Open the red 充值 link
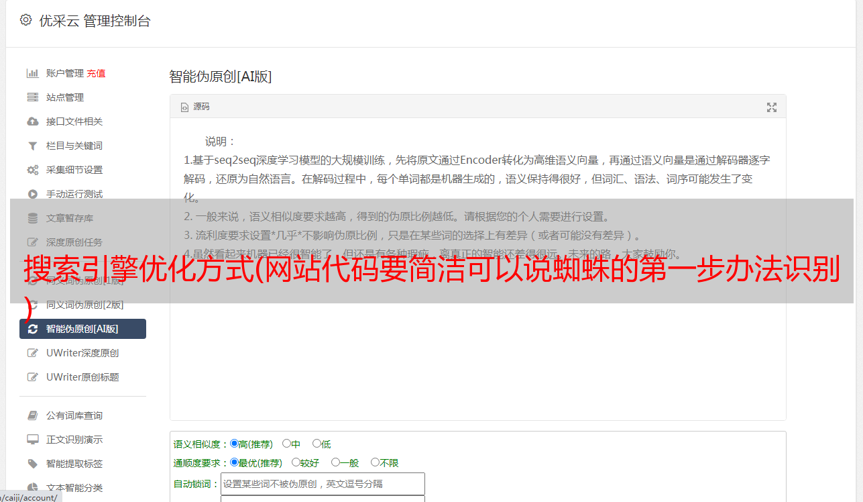Screen dimensions: 863x502 (x=96, y=73)
